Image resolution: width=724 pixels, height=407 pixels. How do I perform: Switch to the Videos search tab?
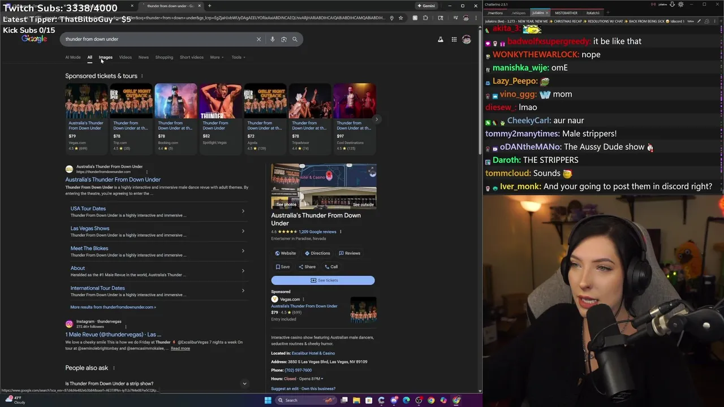point(125,57)
